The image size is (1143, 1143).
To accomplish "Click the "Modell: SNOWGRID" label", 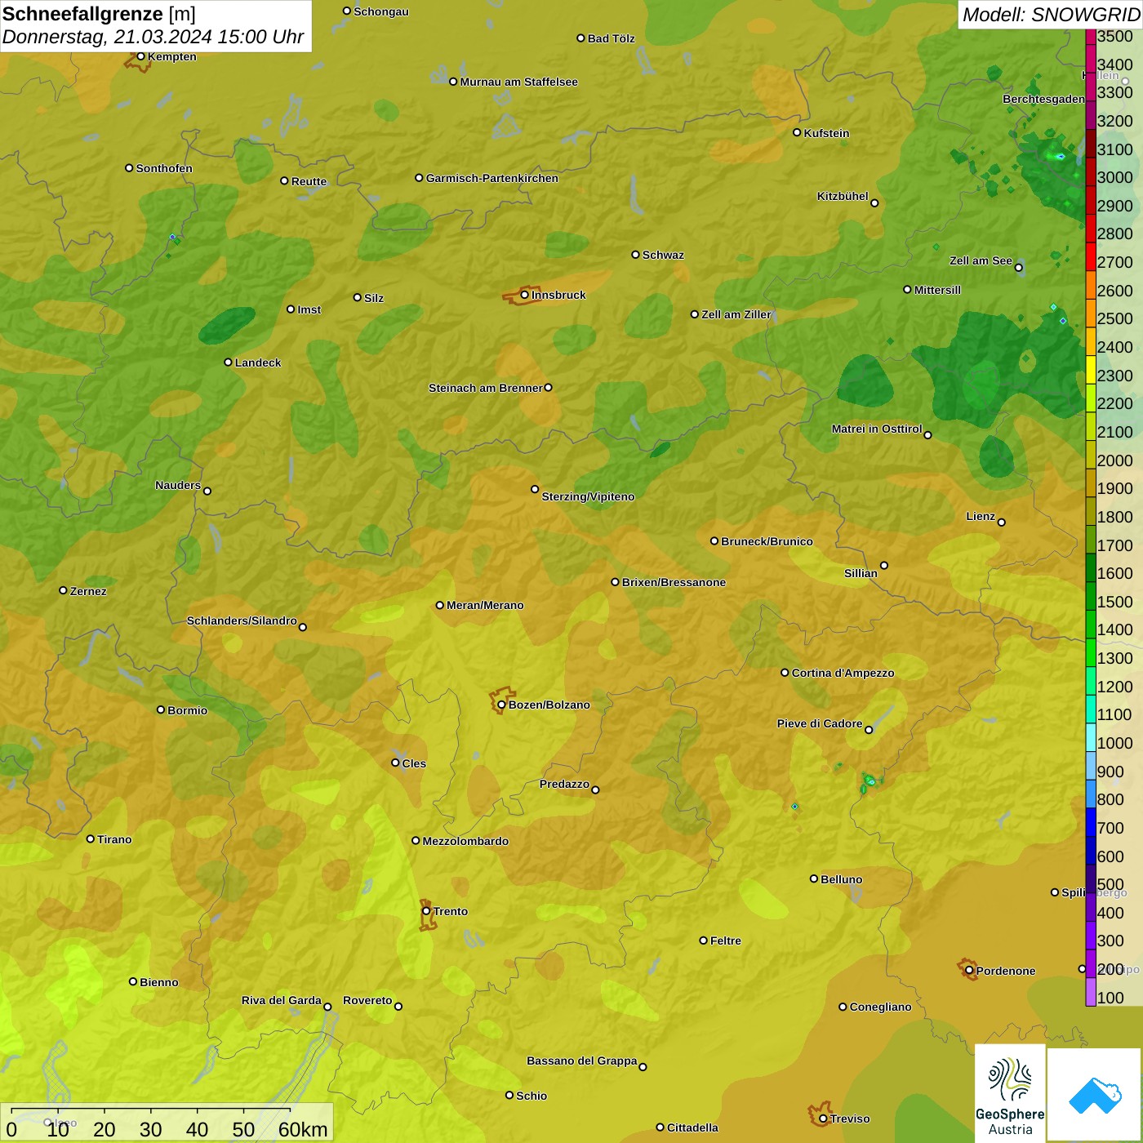I will (1051, 15).
